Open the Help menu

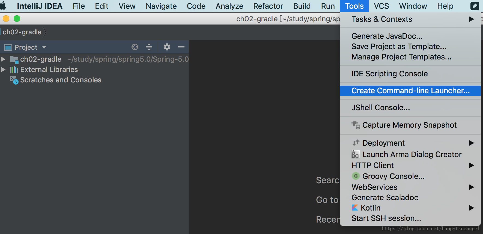(445, 6)
